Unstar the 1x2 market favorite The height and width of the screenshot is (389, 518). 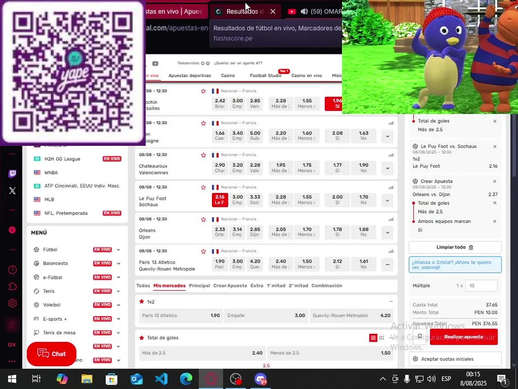142,301
